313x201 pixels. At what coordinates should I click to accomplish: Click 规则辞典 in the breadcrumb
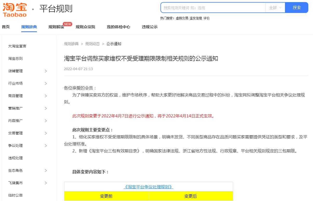(x=71, y=44)
